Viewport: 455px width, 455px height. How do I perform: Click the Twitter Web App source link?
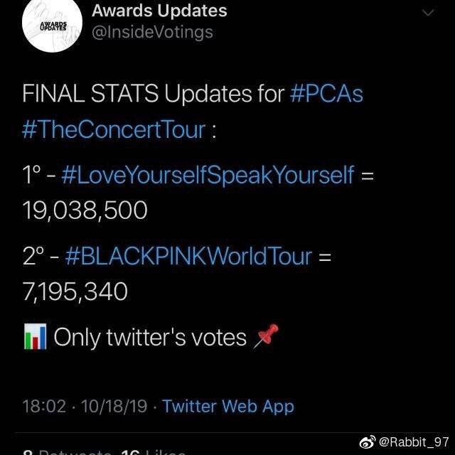228,406
